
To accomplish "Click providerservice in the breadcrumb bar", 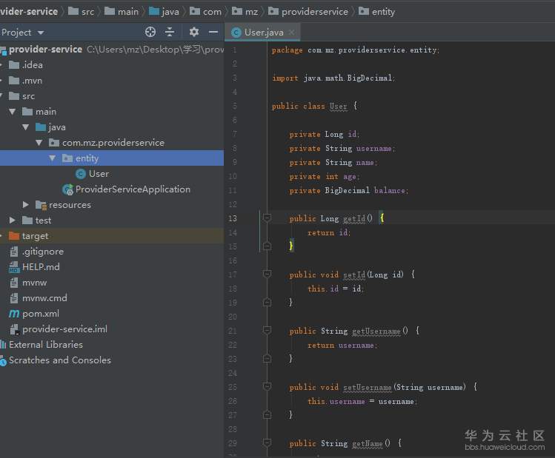I will click(314, 12).
